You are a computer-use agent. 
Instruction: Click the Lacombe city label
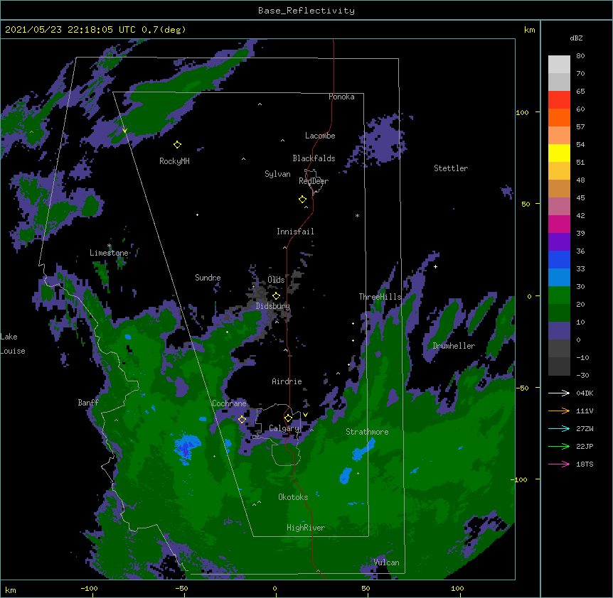coord(320,136)
